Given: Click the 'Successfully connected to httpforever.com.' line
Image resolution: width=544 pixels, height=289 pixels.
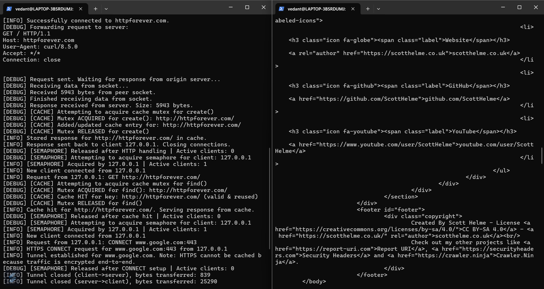Looking at the screenshot, I should (x=86, y=20).
